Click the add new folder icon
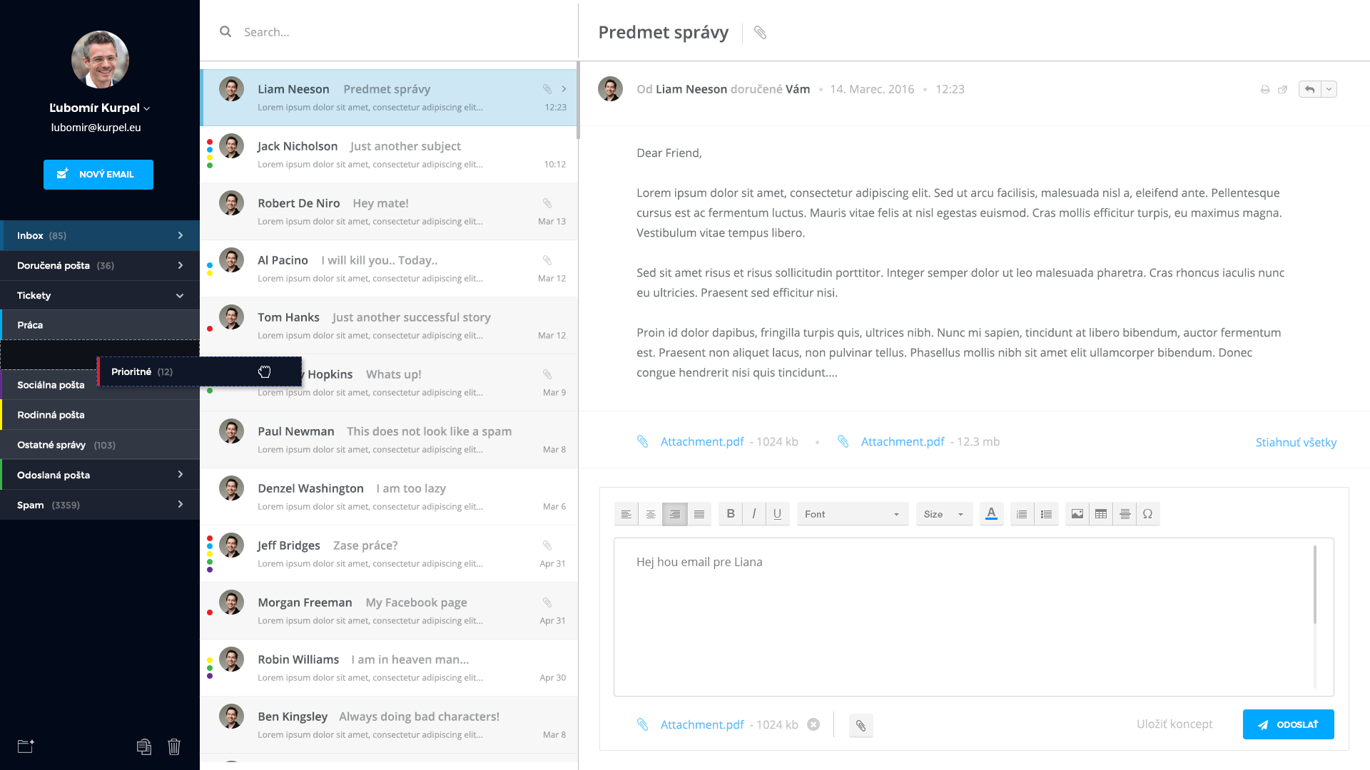The width and height of the screenshot is (1370, 770). coord(26,746)
